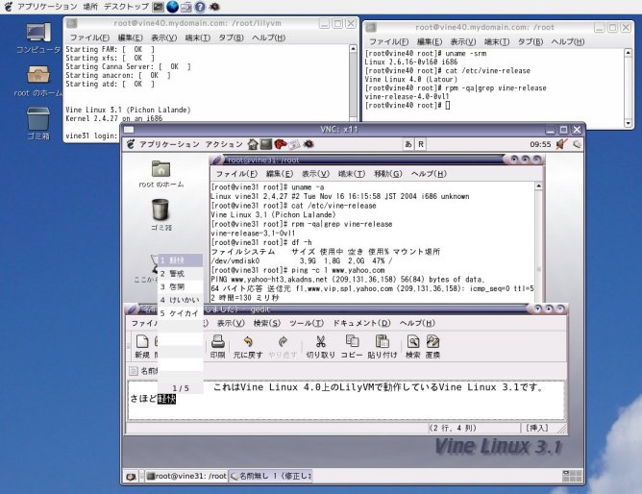Open the help question mark icon in top panel
The image size is (642, 494).
click(200, 7)
